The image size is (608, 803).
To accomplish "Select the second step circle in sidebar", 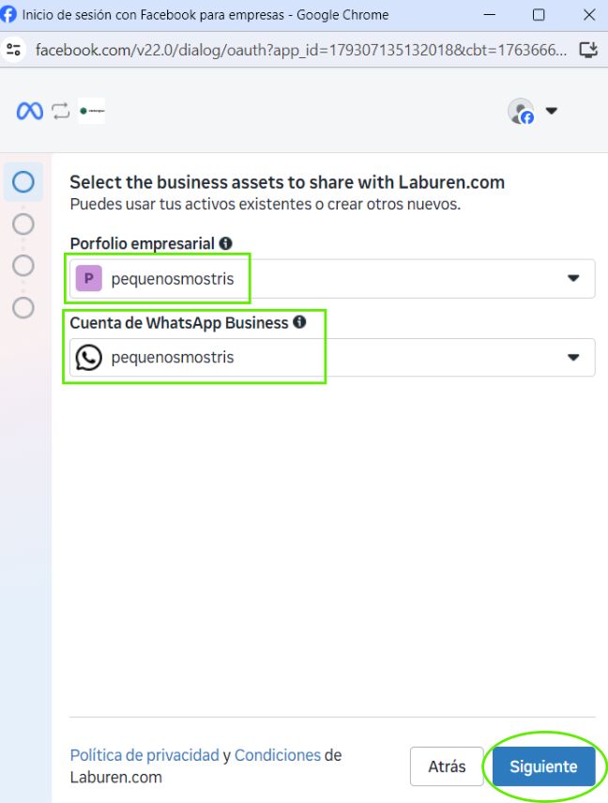I will click(x=23, y=224).
